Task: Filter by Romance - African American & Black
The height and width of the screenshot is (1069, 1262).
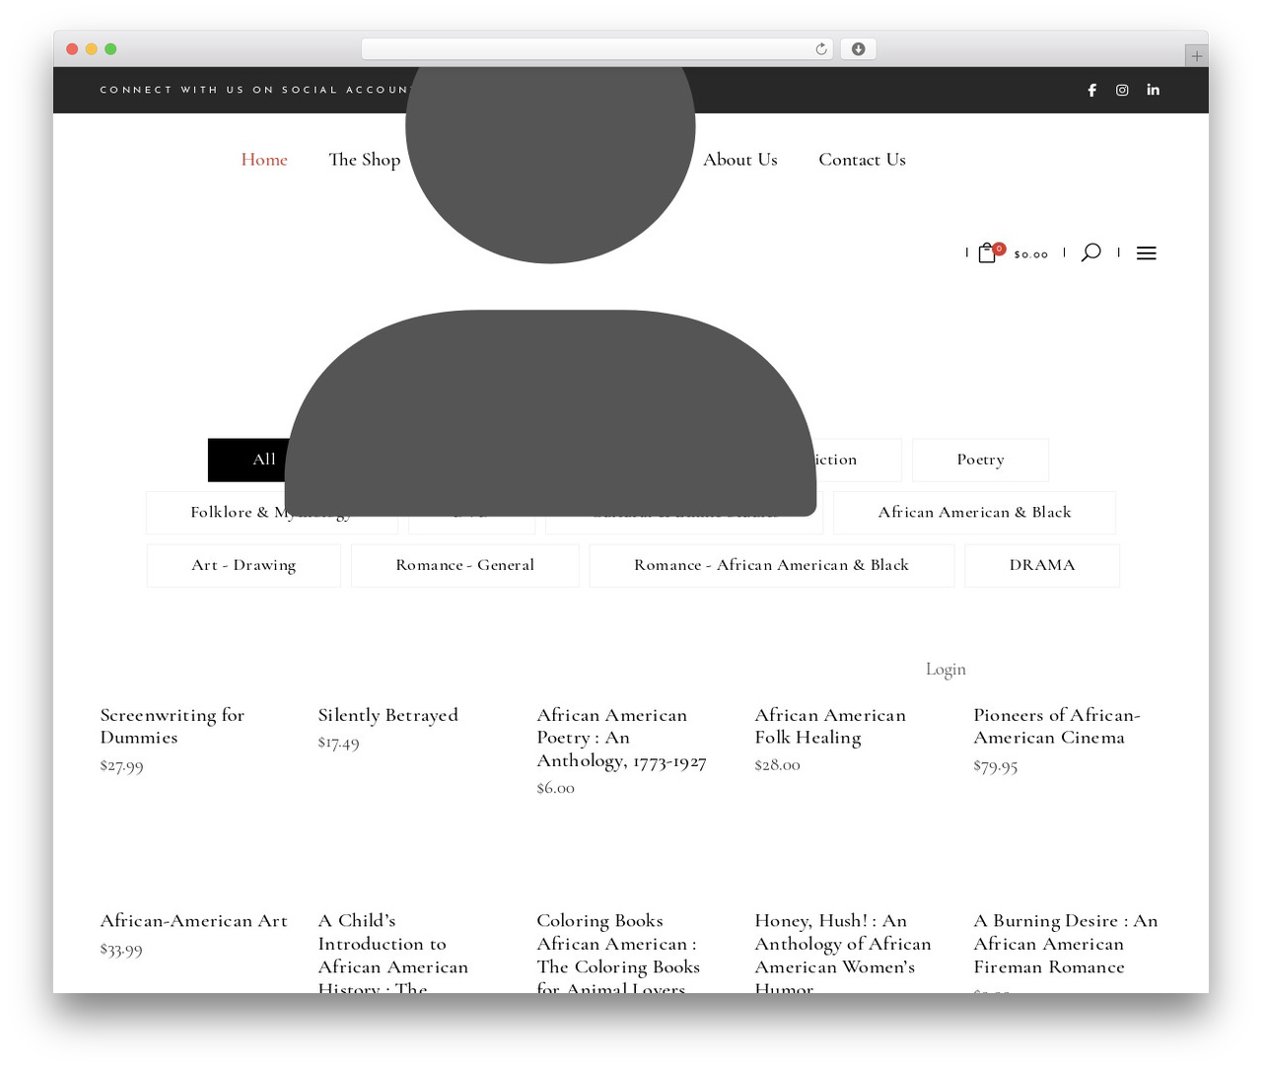Action: pos(771,565)
